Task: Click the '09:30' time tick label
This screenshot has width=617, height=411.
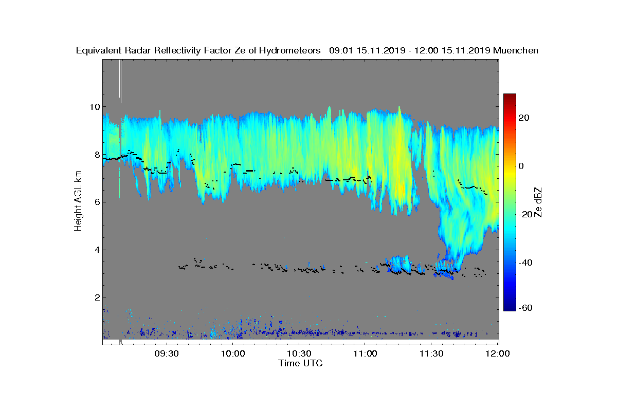Action: pos(167,354)
